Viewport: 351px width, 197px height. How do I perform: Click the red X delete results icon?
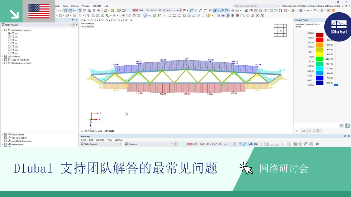(x=258, y=15)
